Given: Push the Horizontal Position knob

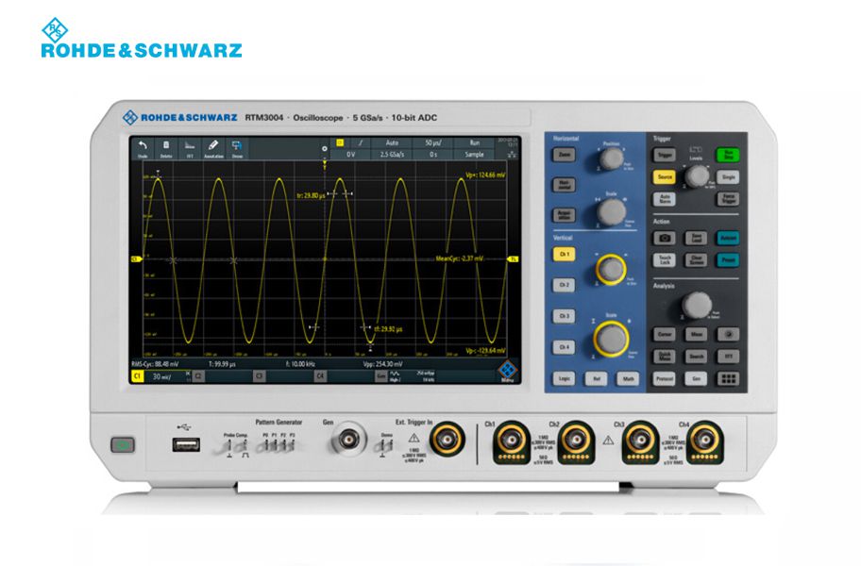Looking at the screenshot, I should [x=611, y=158].
